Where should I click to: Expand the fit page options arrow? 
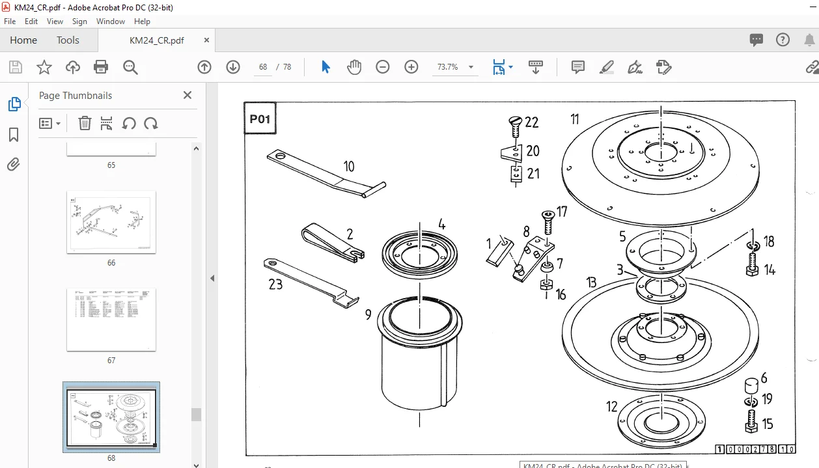(x=510, y=67)
